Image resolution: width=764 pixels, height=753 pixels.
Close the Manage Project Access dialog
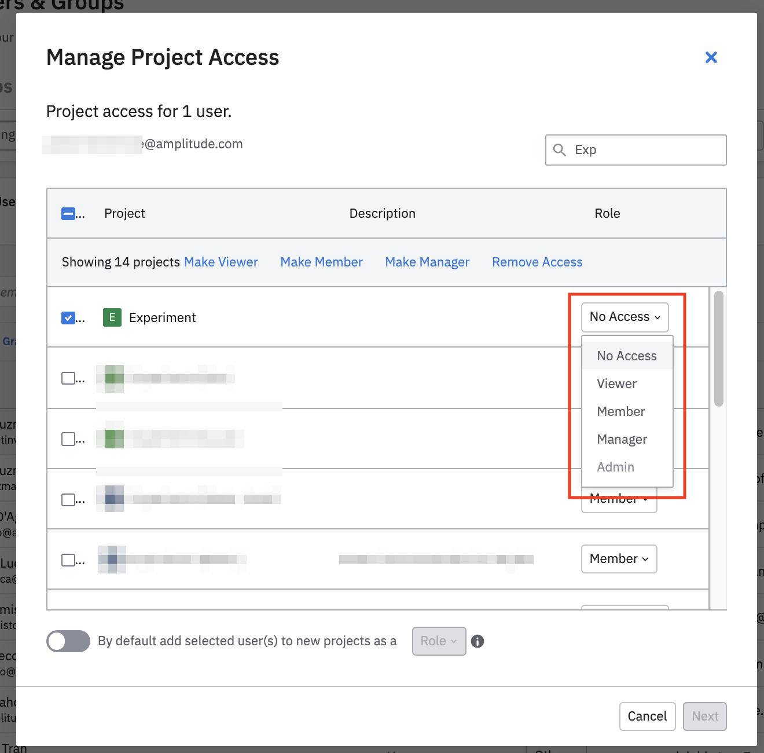click(711, 57)
